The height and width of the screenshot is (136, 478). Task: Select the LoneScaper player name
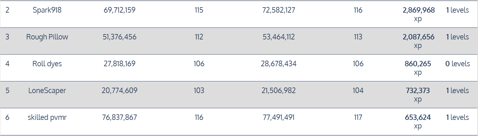(x=47, y=91)
